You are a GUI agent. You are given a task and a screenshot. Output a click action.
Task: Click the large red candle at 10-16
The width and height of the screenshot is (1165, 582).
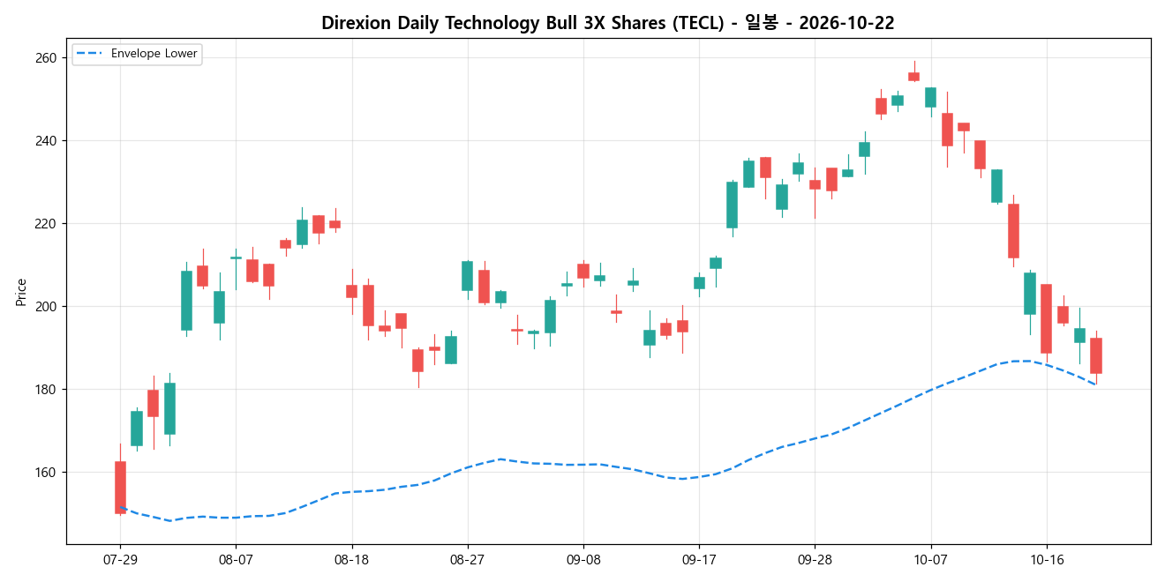coord(1046,318)
